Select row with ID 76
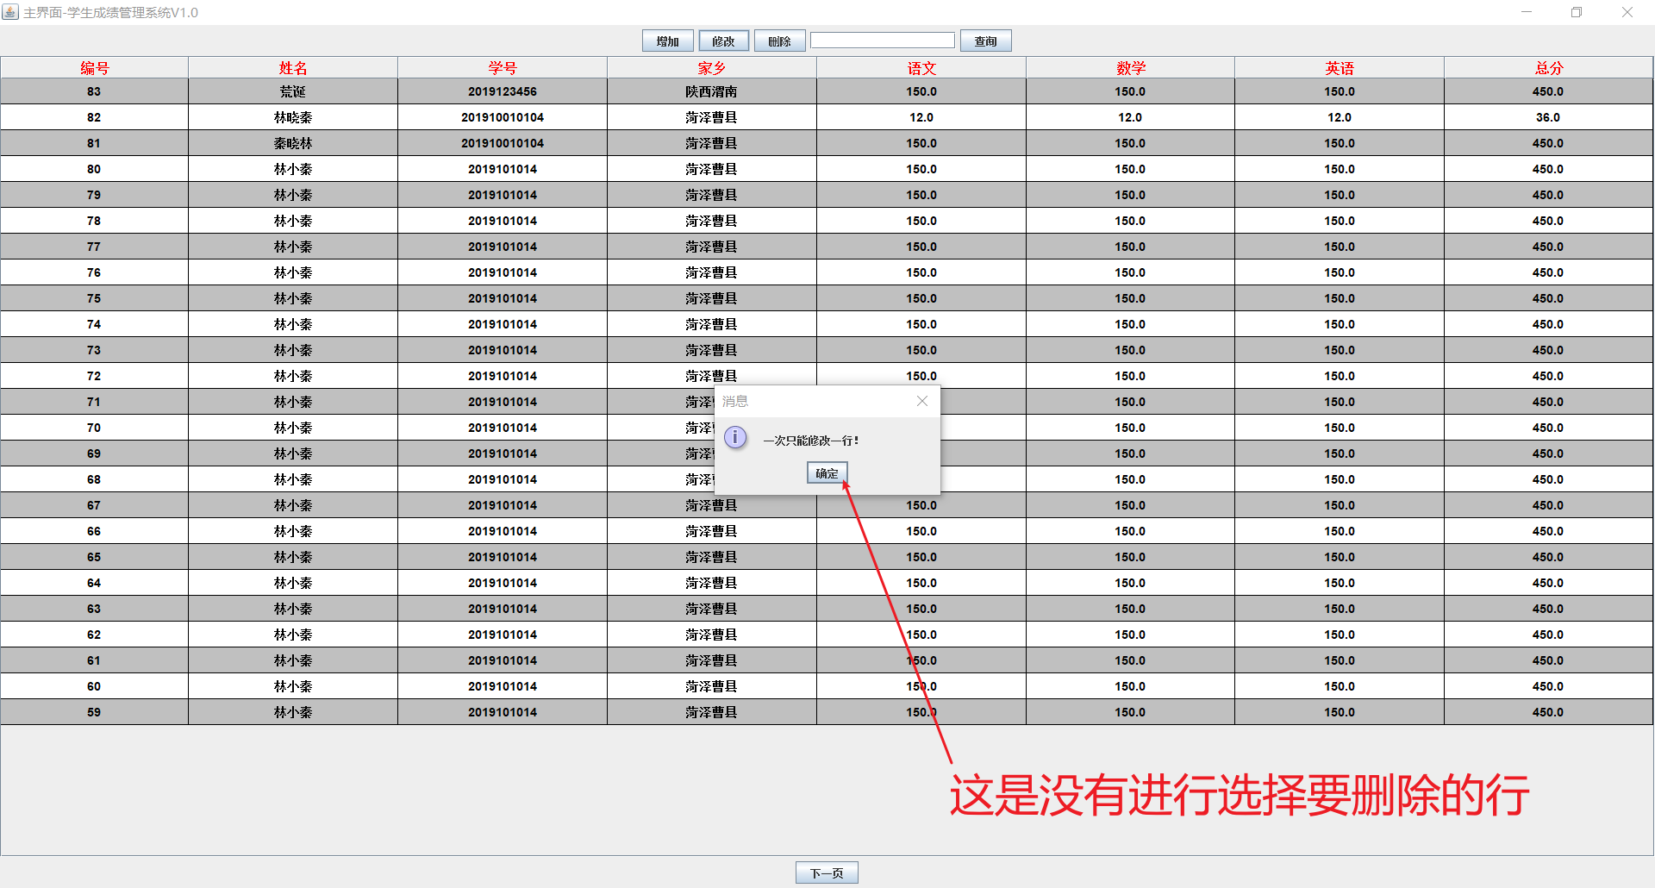 coord(827,272)
